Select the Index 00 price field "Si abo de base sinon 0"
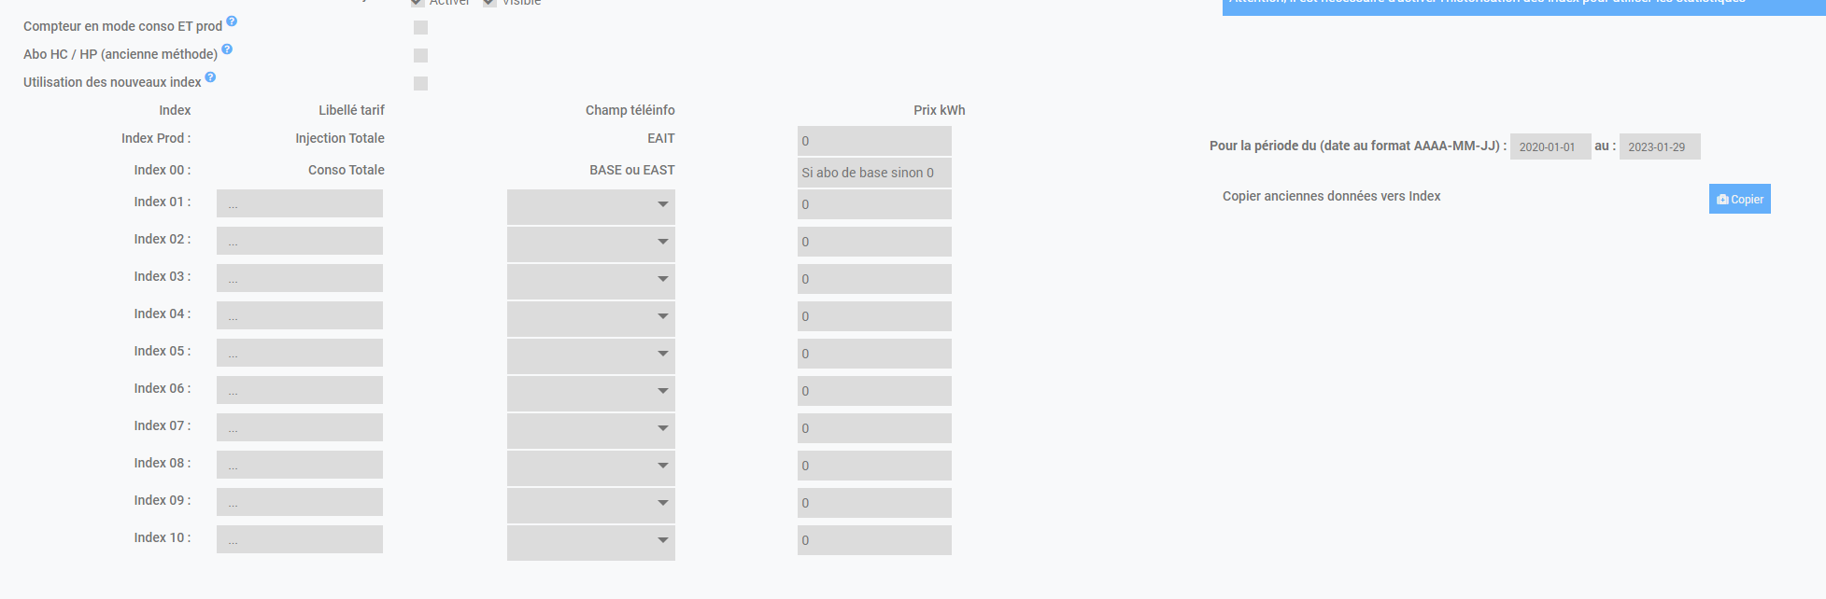Viewport: 1826px width, 599px height. pos(874,173)
